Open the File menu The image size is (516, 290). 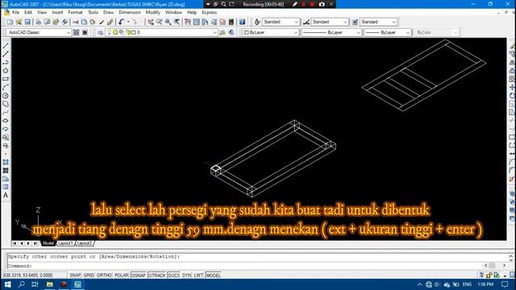click(x=15, y=12)
